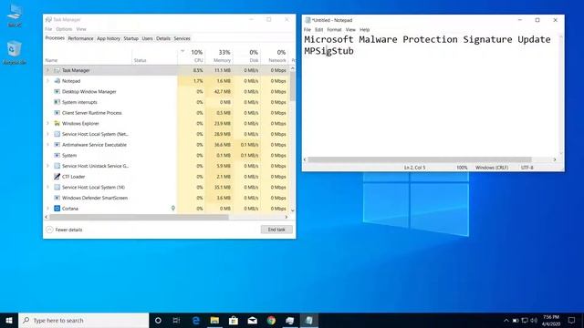
Task: Click the Windows Explorer folder icon
Action: pyautogui.click(x=57, y=124)
